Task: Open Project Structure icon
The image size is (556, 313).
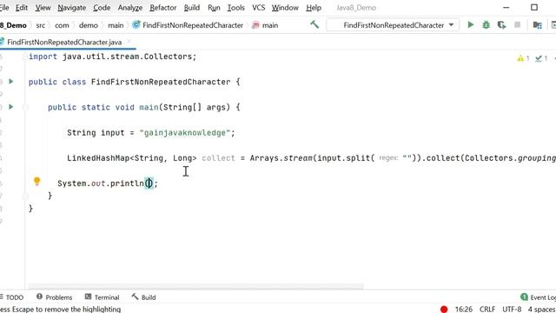Action: (537, 25)
